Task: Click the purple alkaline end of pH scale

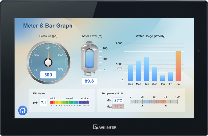Action: pos(87,102)
